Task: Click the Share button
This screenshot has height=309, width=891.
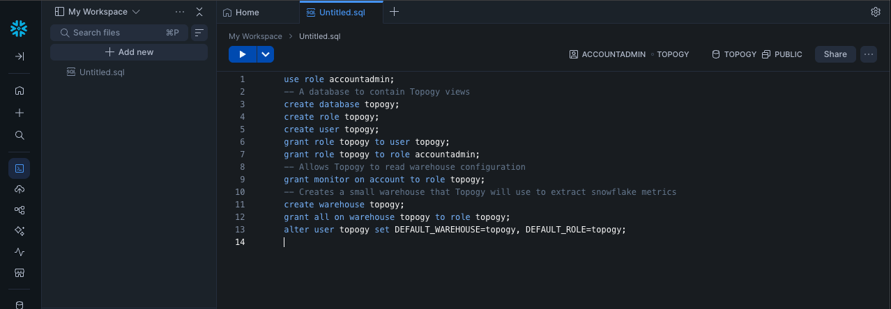Action: tap(835, 54)
